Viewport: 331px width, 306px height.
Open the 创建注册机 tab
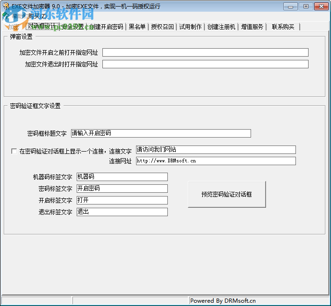click(221, 27)
